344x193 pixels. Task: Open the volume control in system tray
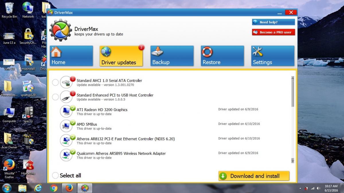point(318,188)
